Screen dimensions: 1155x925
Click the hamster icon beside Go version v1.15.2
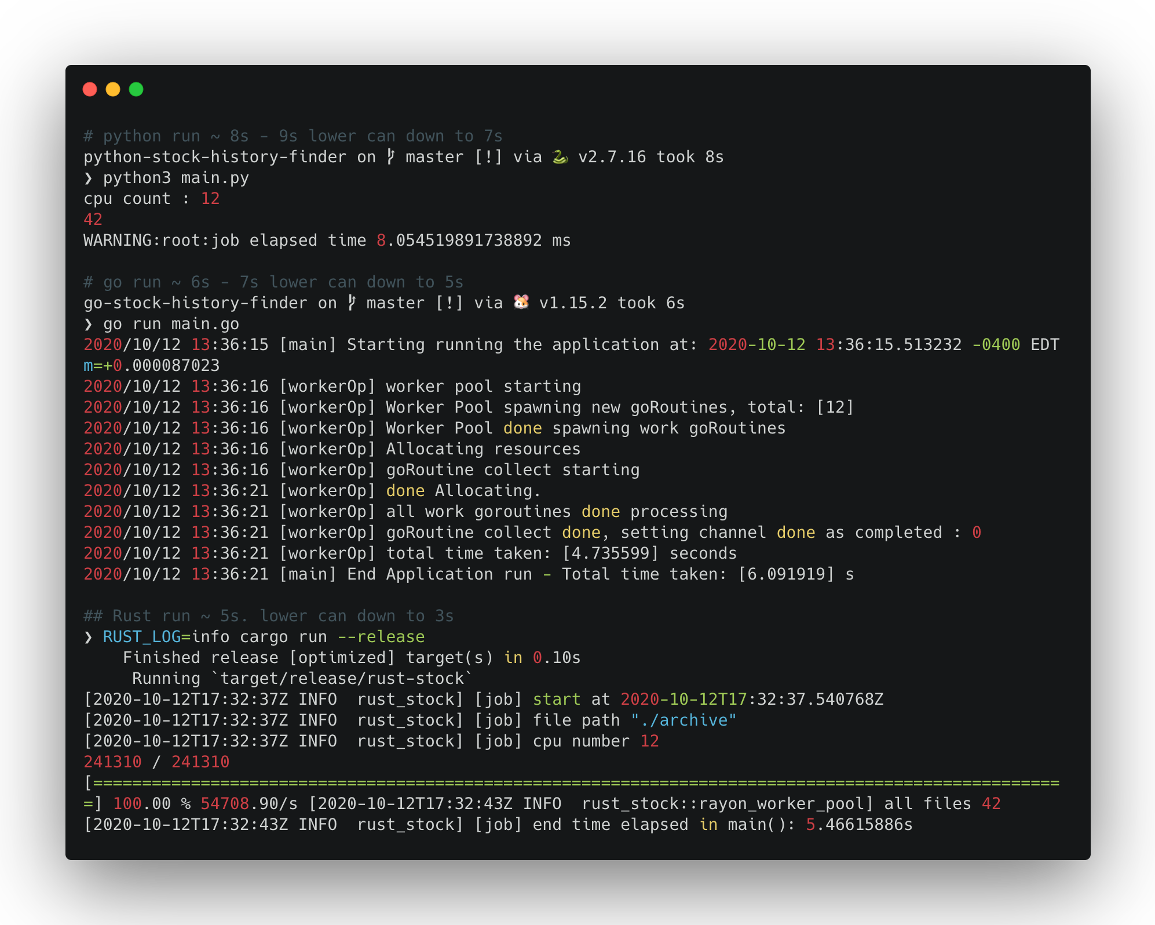click(521, 302)
